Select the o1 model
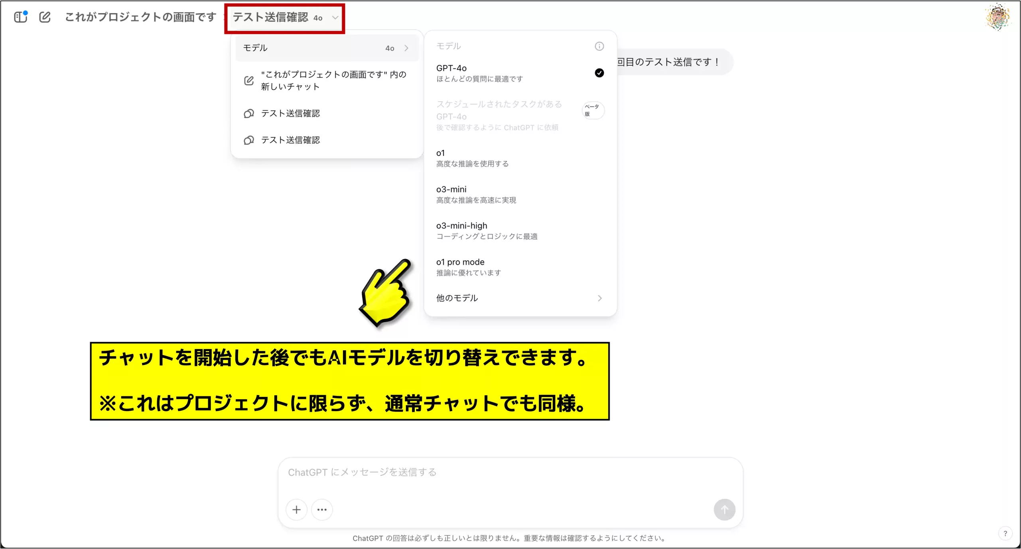 tap(520, 158)
